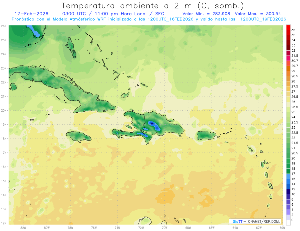The image size is (300, 231).
Task: Click the '20N' latitude label
Action: (x=3, y=110)
